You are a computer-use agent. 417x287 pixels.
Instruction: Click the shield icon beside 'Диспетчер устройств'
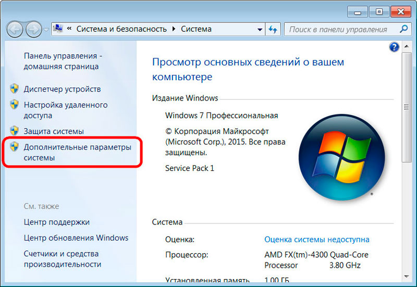click(14, 89)
